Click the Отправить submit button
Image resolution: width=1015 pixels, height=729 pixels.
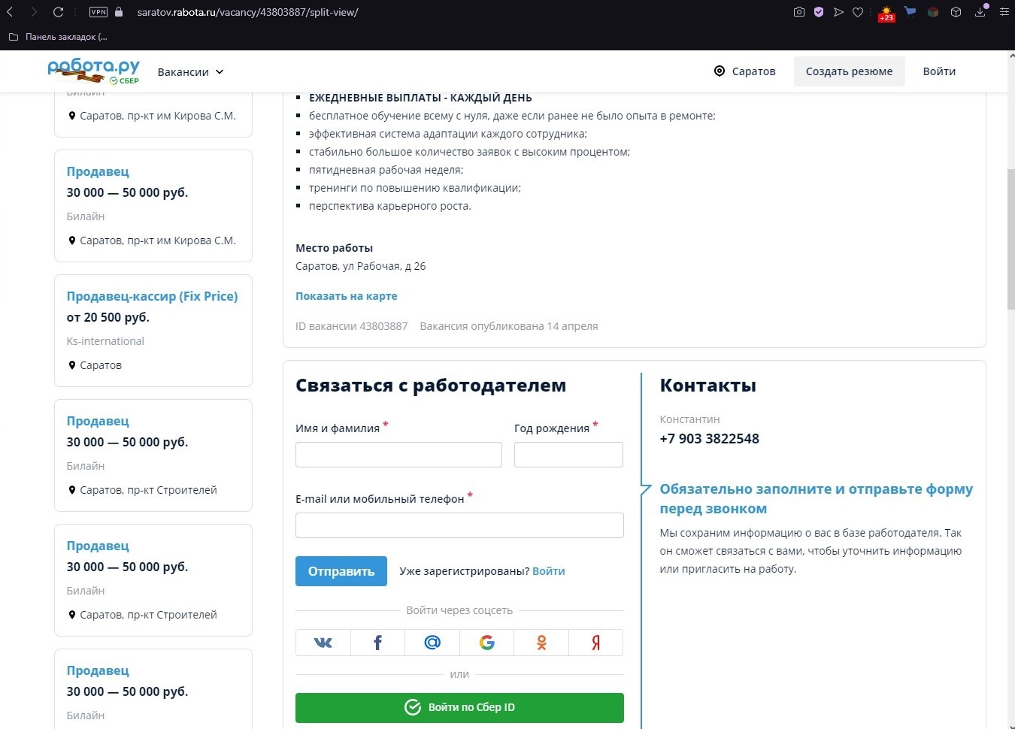(341, 571)
